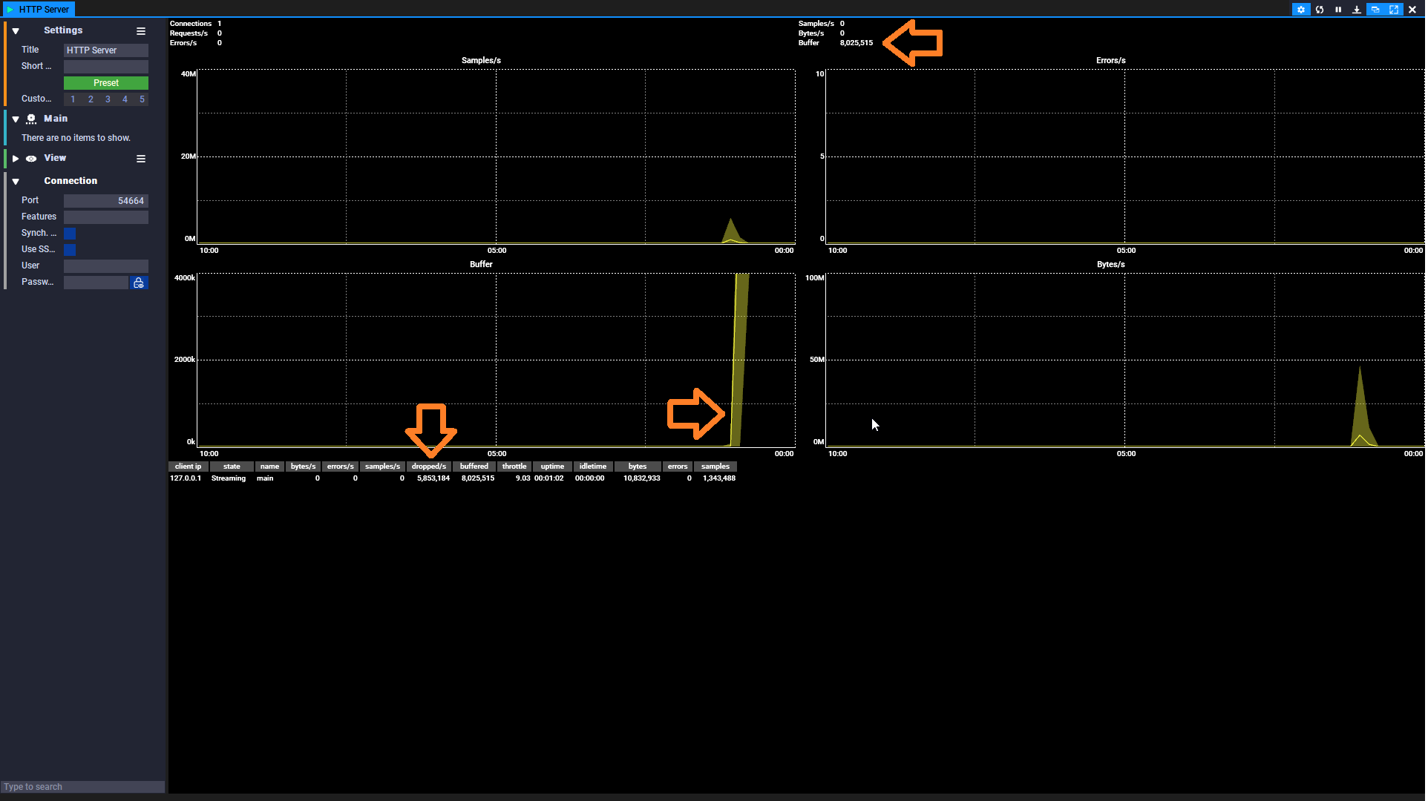Click the User input field

(106, 267)
